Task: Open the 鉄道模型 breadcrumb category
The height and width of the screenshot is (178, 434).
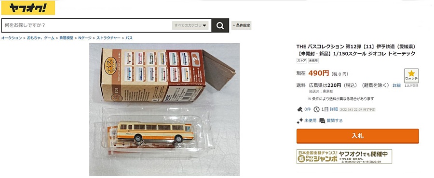Action: tap(67, 38)
